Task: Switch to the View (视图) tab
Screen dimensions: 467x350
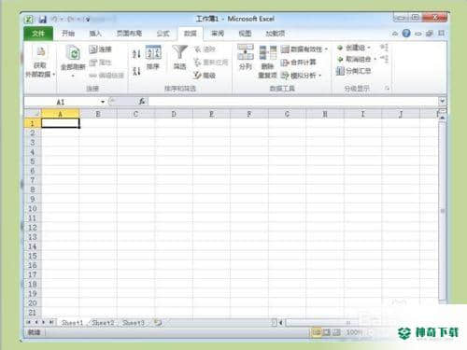Action: point(245,34)
